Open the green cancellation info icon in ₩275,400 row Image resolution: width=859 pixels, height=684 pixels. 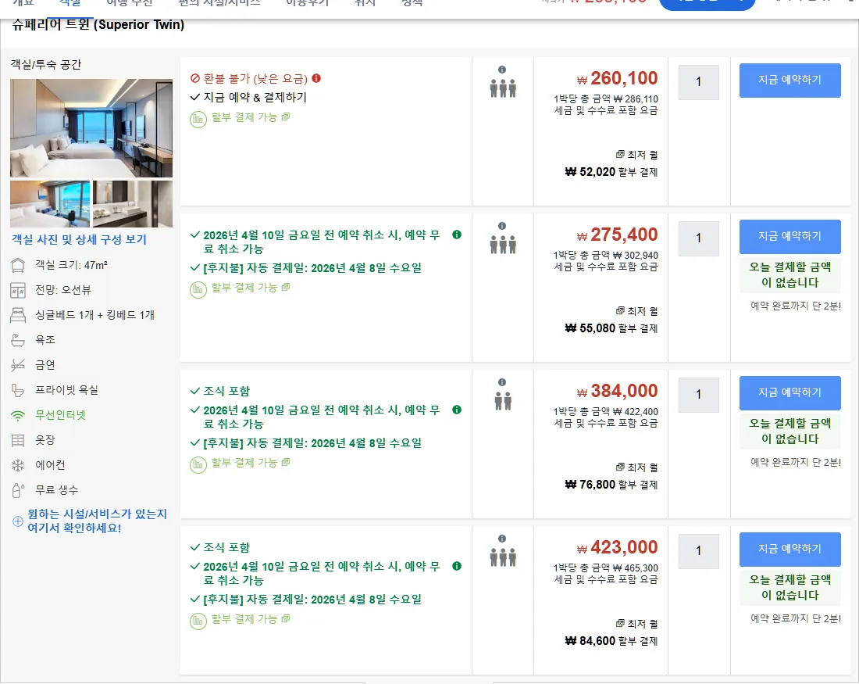coord(457,235)
